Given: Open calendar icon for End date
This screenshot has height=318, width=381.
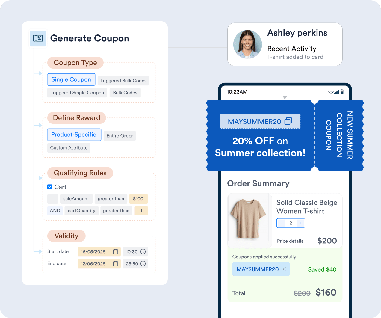Looking at the screenshot, I should 115,263.
